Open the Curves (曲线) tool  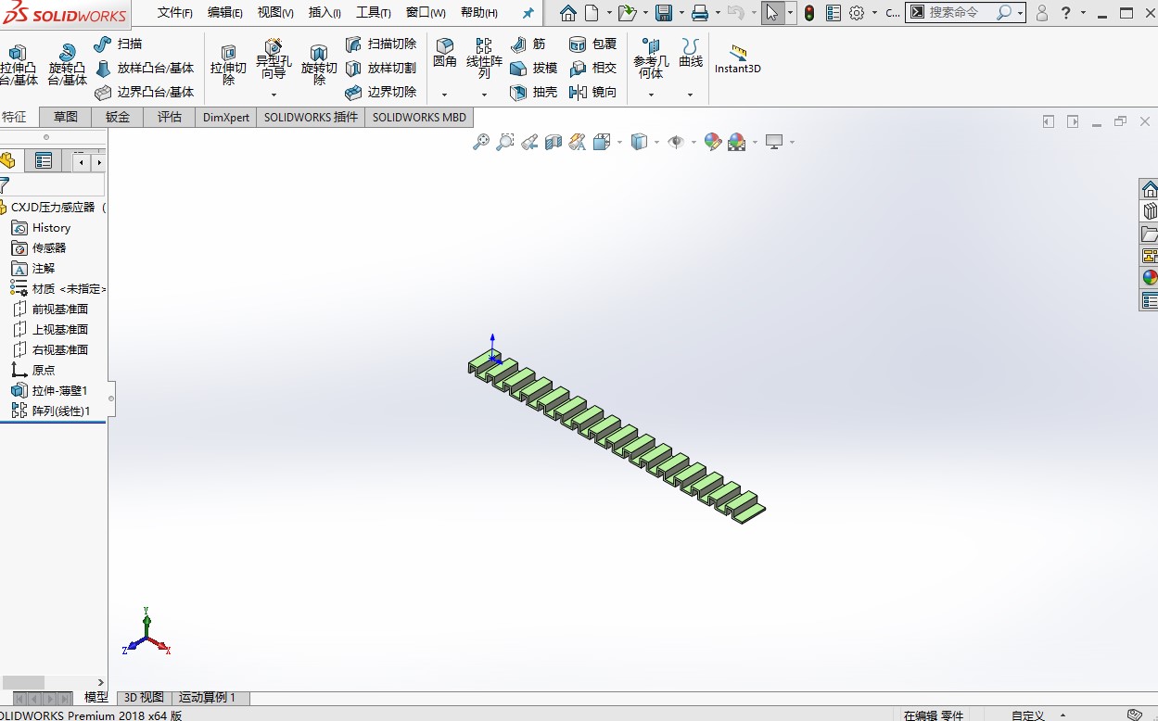coord(691,54)
